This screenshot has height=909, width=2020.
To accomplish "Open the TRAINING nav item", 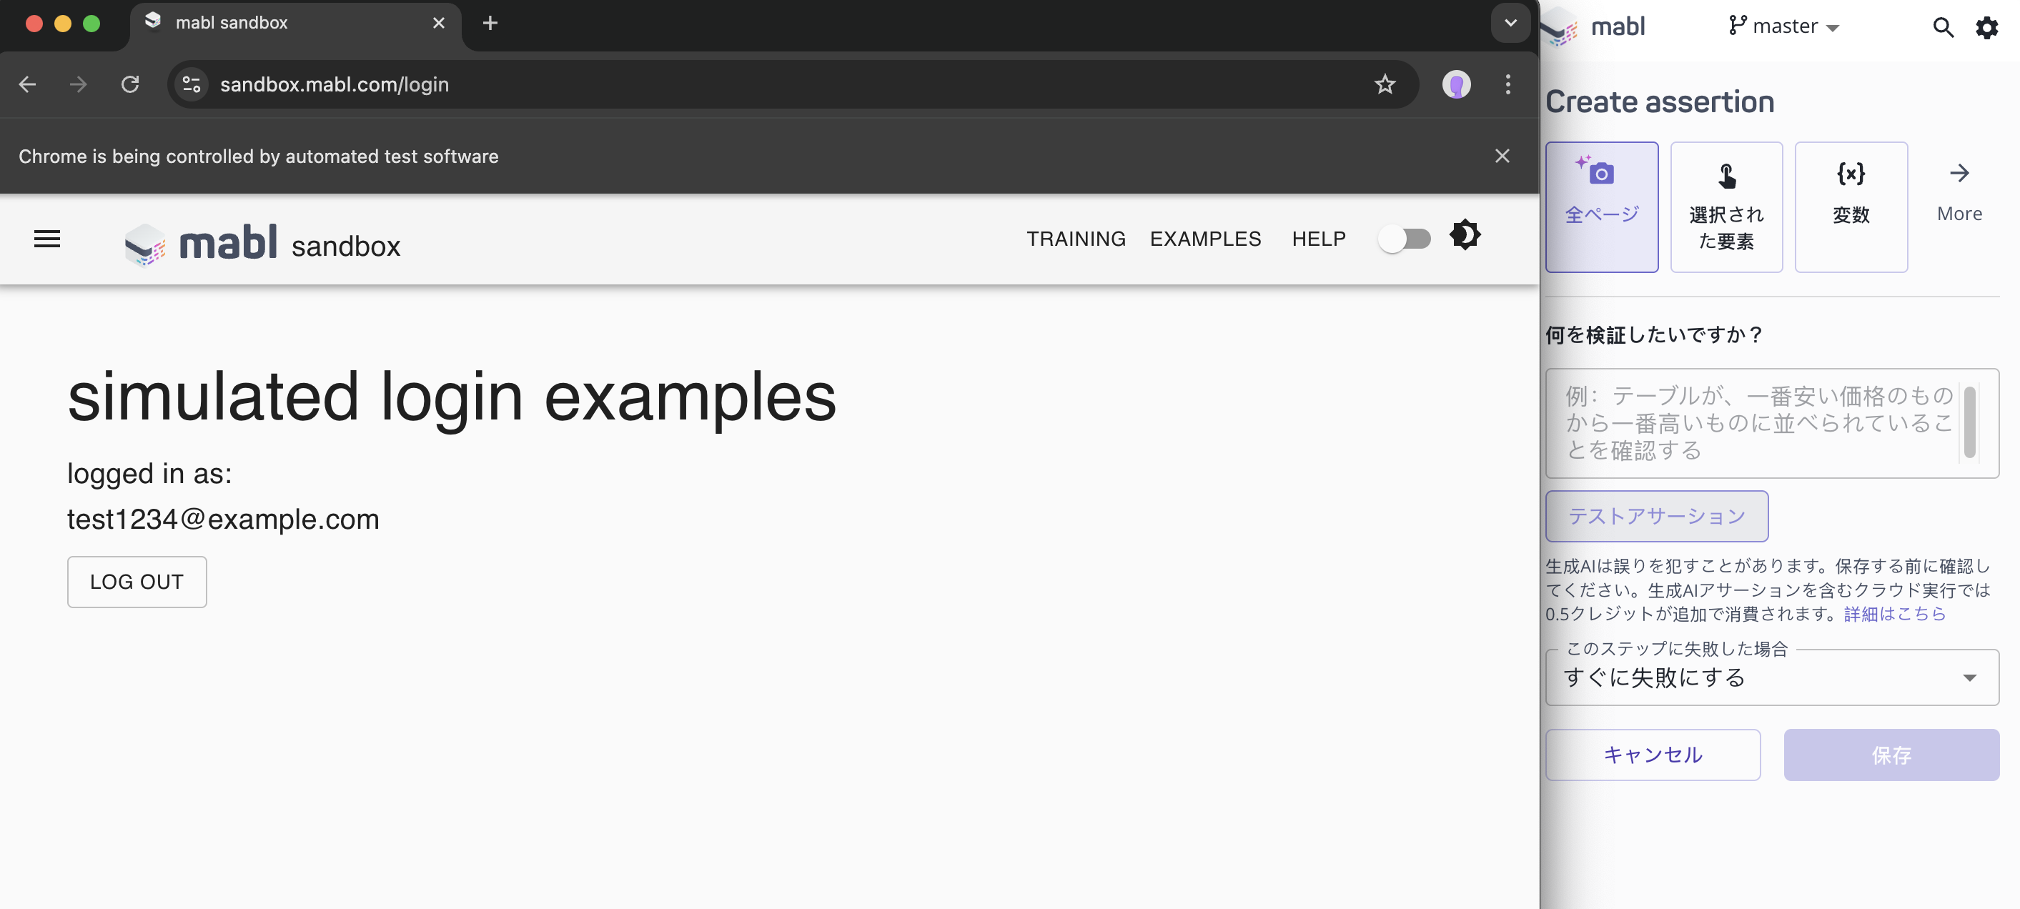I will click(1076, 239).
